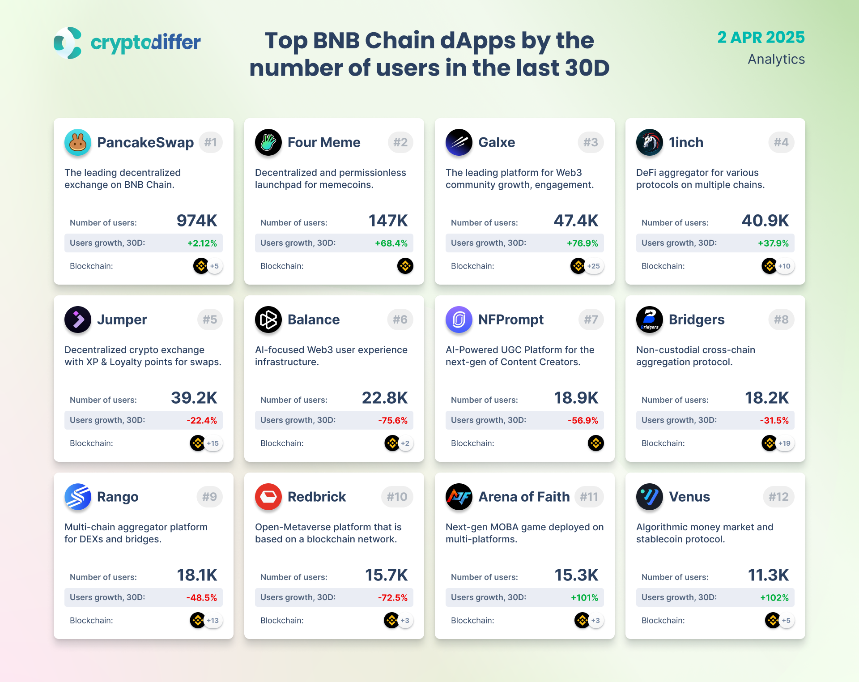Screen dimensions: 859x682
Task: Click the BNB chain icon on NFPrompt card
Action: [x=596, y=443]
